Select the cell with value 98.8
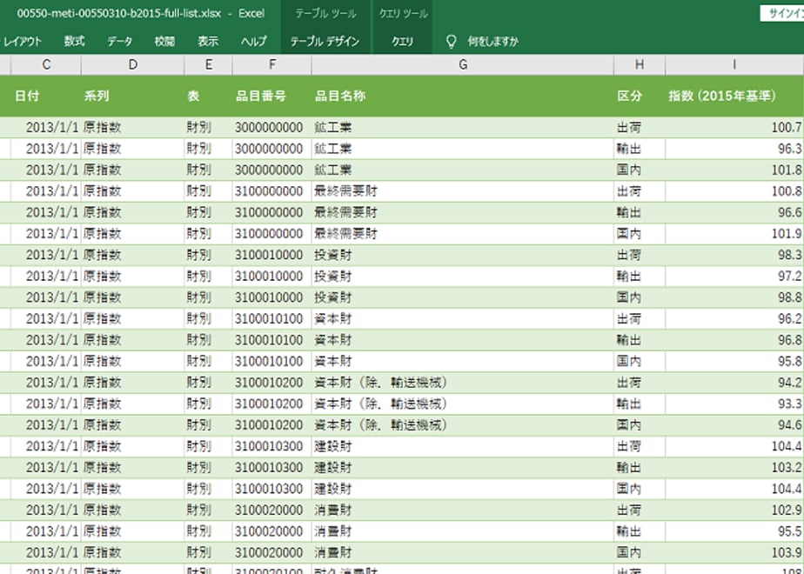The height and width of the screenshot is (574, 804). 734,297
